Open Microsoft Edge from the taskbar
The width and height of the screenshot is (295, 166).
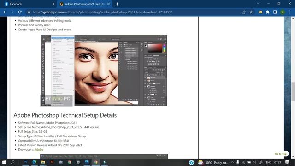coord(34,162)
